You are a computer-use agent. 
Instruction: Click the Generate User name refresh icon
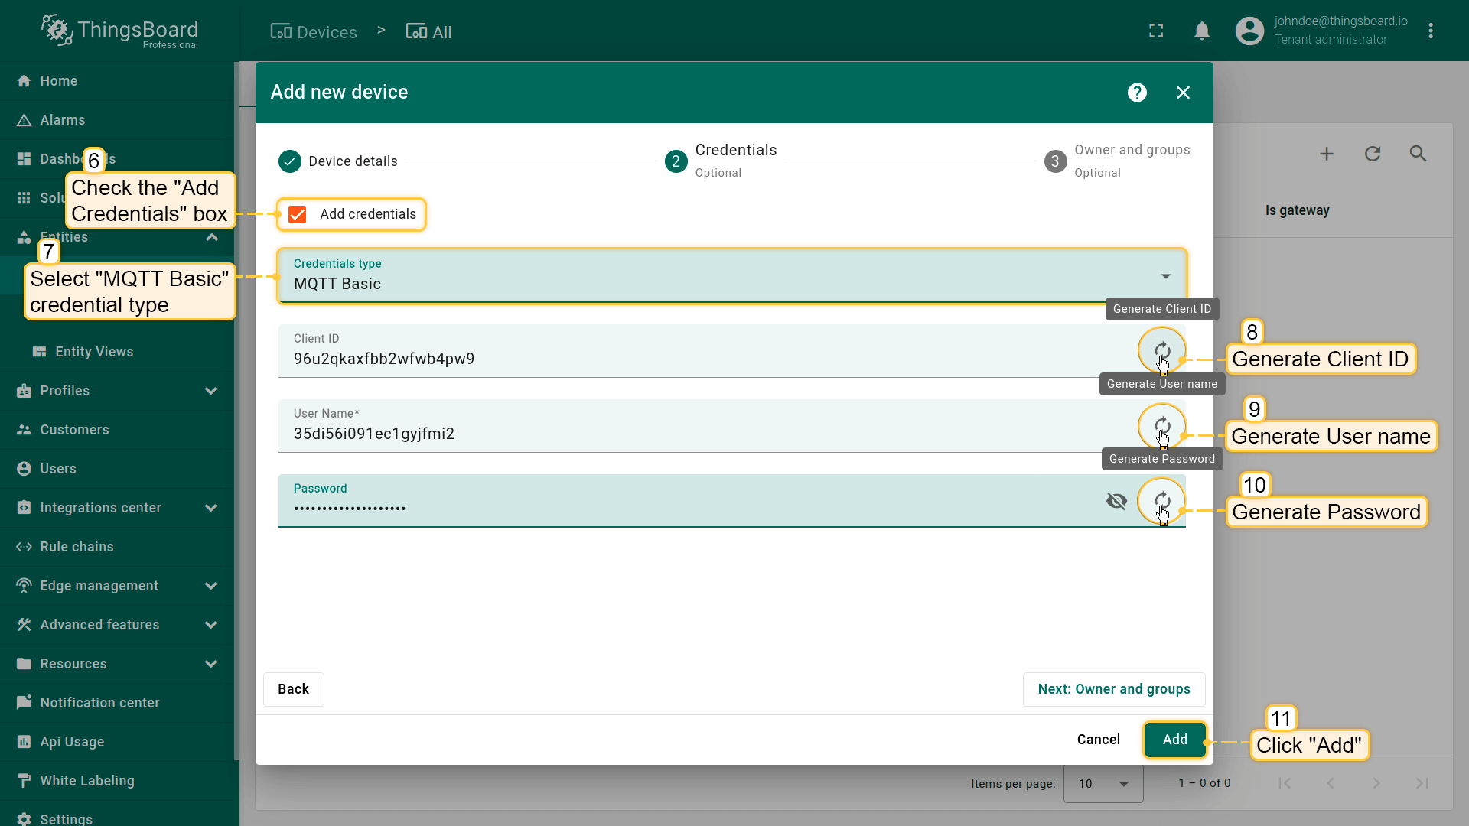coord(1161,425)
